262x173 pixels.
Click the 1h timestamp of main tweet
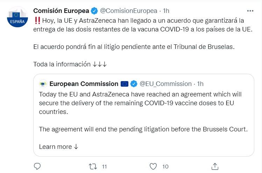(166, 10)
